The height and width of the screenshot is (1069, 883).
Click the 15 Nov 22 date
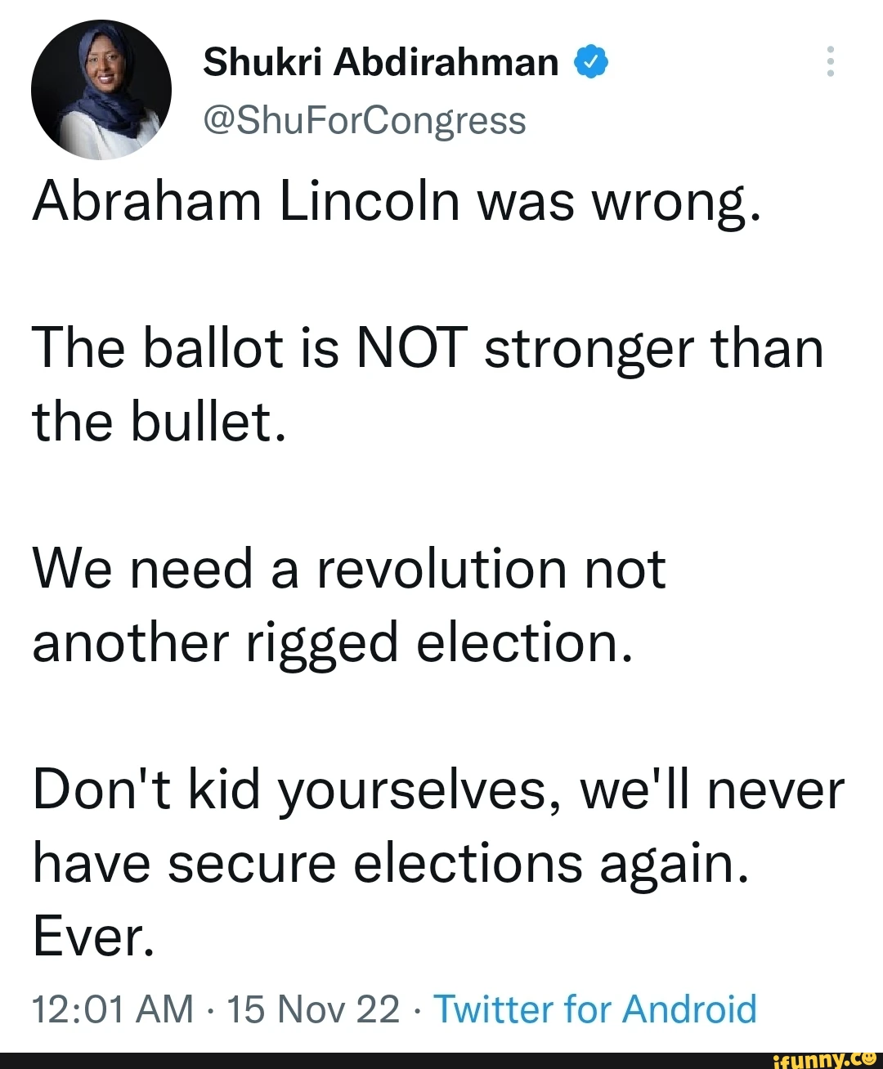coord(313,1009)
